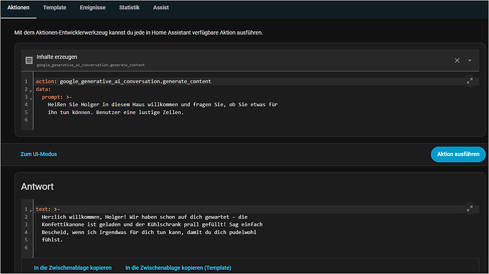Open the action picker dropdown arrow
Image resolution: width=489 pixels, height=274 pixels.
point(470,60)
